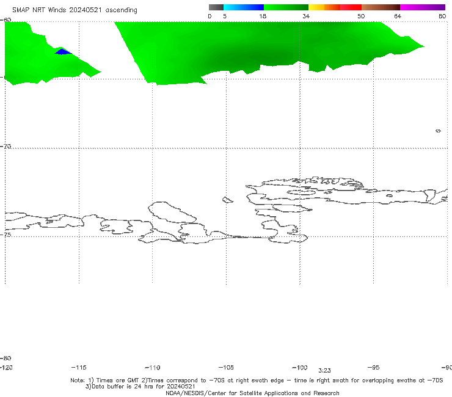Image resolution: width=452 pixels, height=397 pixels.
Task: Click the color bar label '64'
Action: 398,16
